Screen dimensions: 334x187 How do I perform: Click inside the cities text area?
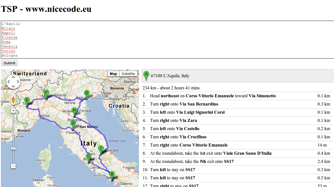(168, 40)
